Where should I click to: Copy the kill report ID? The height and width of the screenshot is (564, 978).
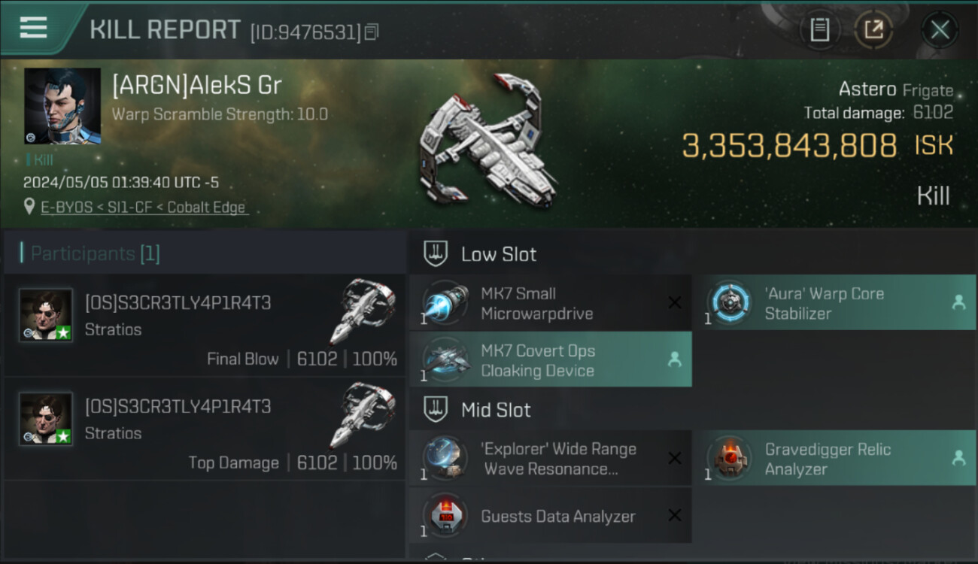tap(371, 32)
